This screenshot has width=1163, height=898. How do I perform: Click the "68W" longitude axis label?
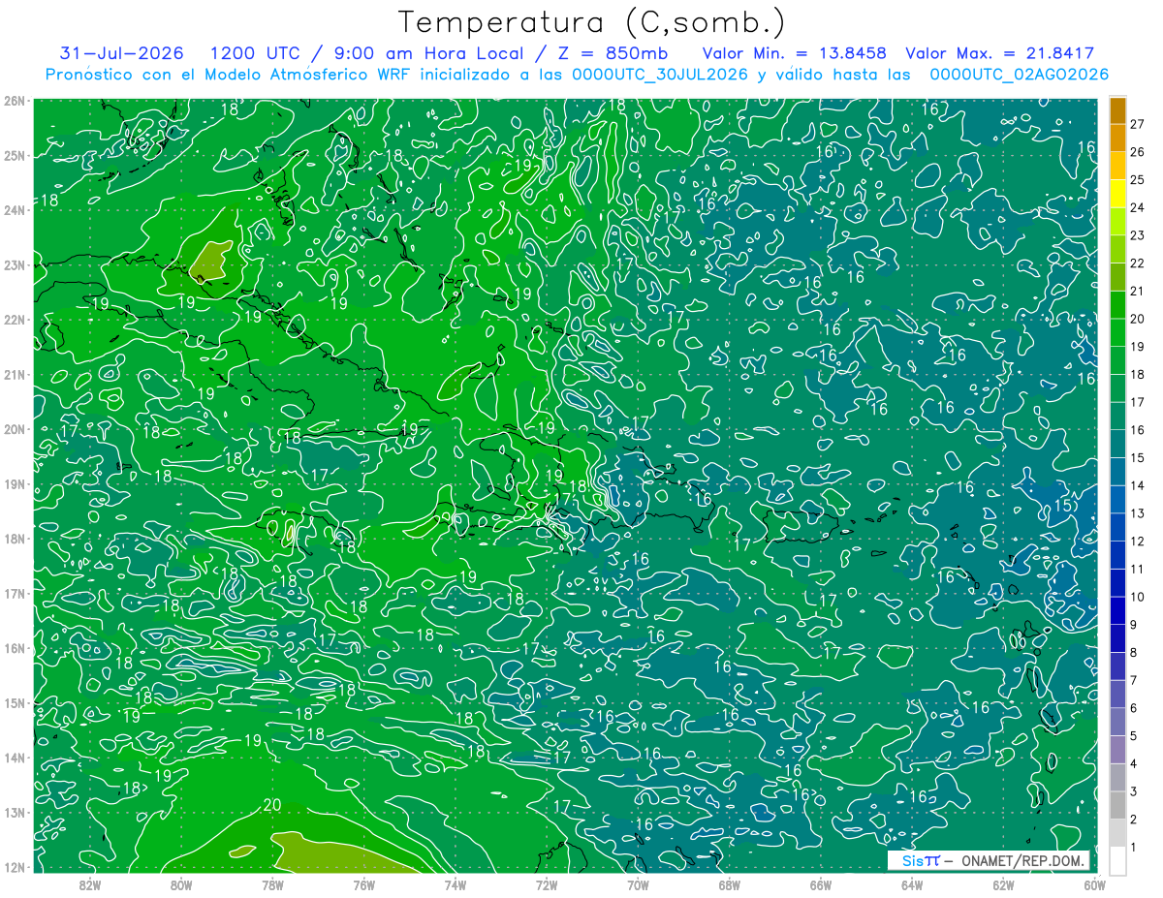(x=729, y=884)
